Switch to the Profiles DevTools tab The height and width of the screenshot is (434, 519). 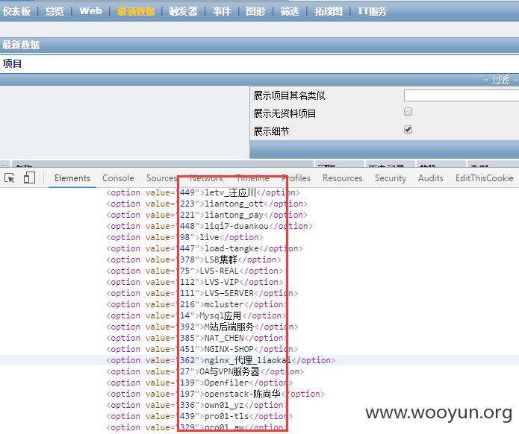296,178
